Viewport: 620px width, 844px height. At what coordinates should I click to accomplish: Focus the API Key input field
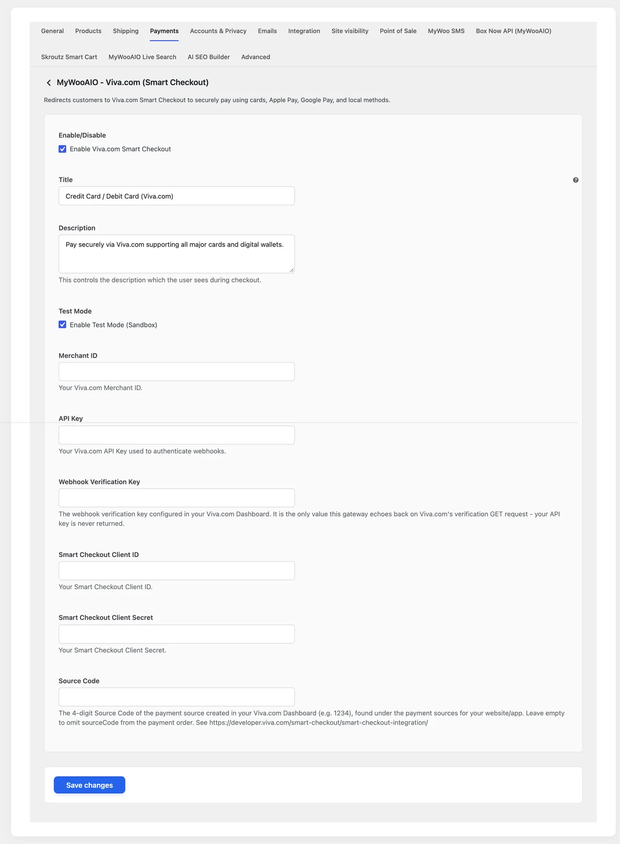(x=176, y=435)
